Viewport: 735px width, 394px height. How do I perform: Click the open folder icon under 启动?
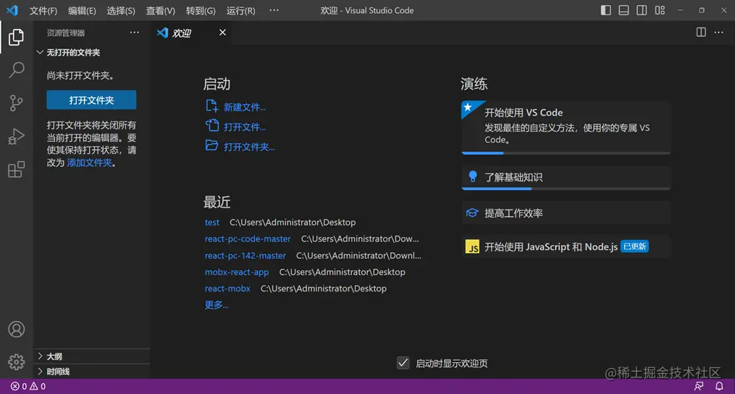[212, 145]
